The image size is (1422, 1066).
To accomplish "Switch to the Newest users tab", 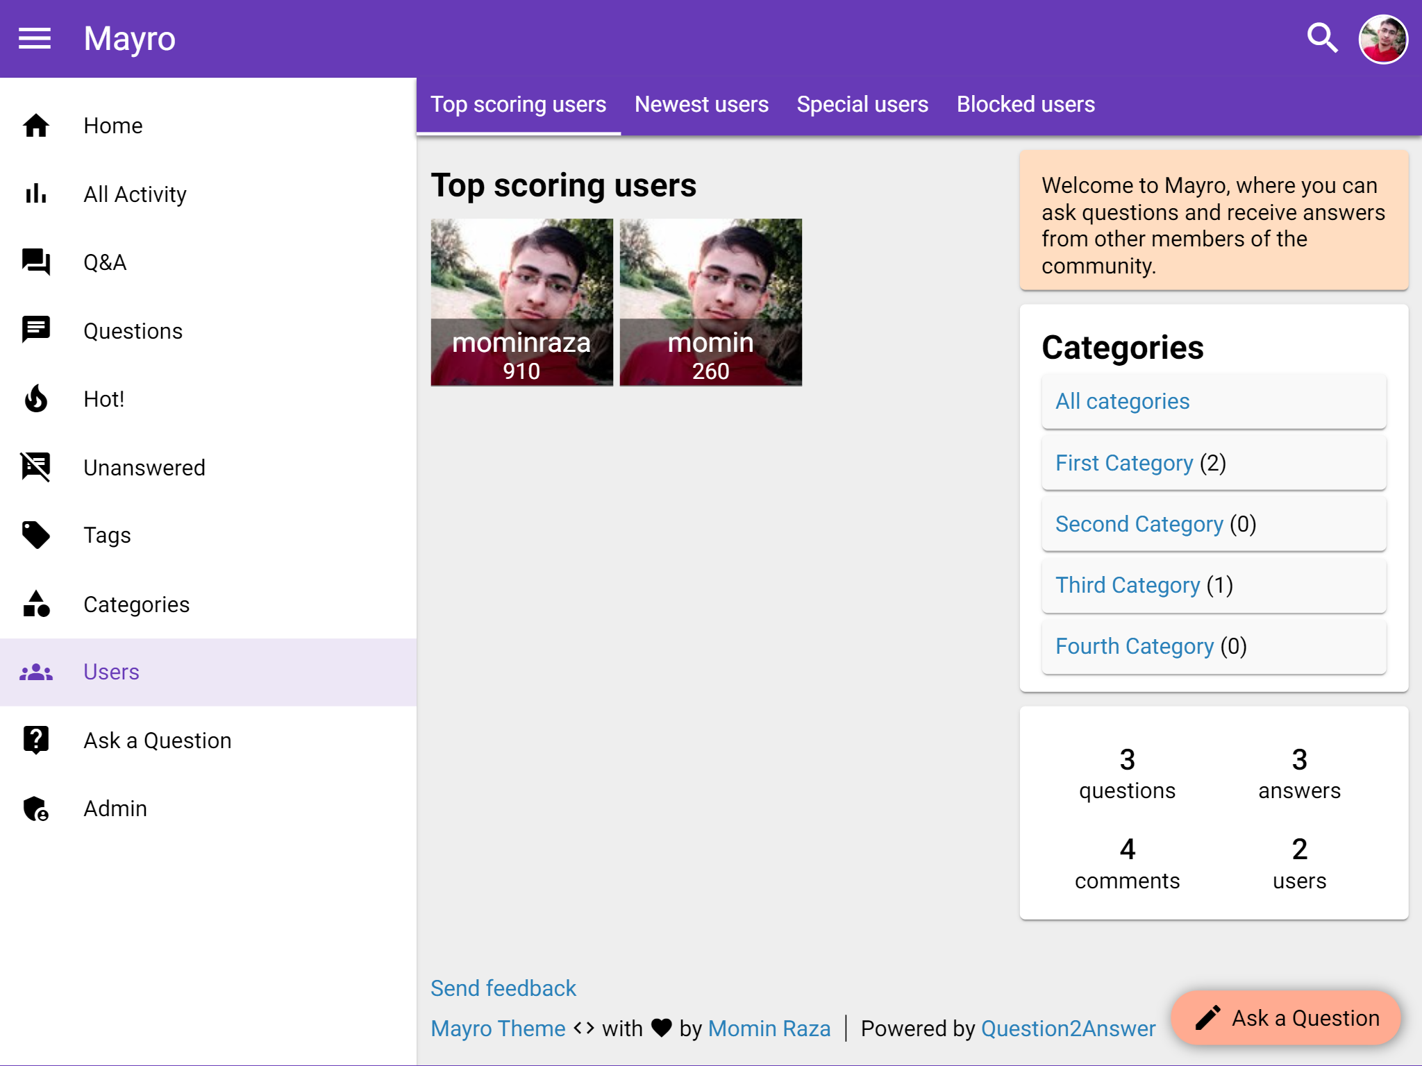I will [x=701, y=105].
